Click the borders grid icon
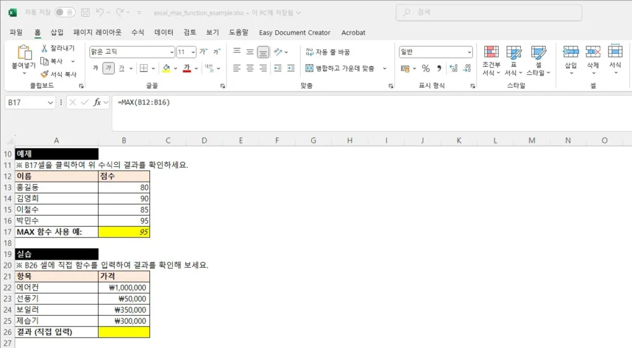 pyautogui.click(x=143, y=68)
